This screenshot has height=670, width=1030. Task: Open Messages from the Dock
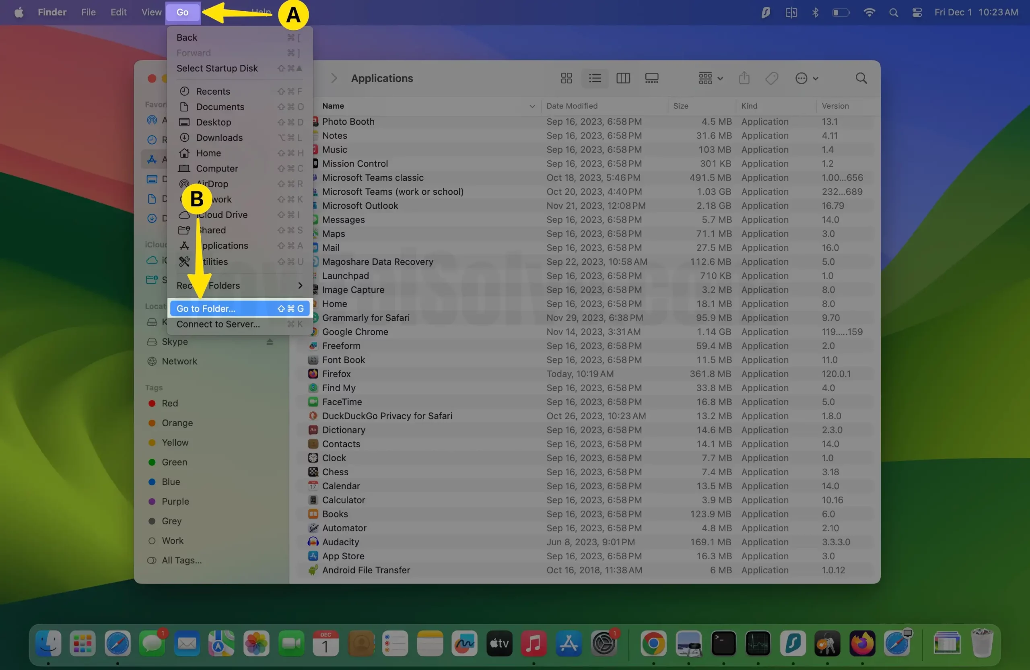(152, 643)
